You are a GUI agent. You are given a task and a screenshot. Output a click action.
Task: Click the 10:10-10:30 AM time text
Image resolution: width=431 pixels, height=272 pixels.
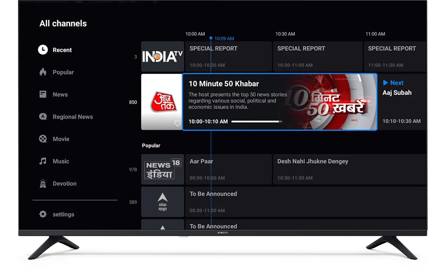[x=402, y=121]
